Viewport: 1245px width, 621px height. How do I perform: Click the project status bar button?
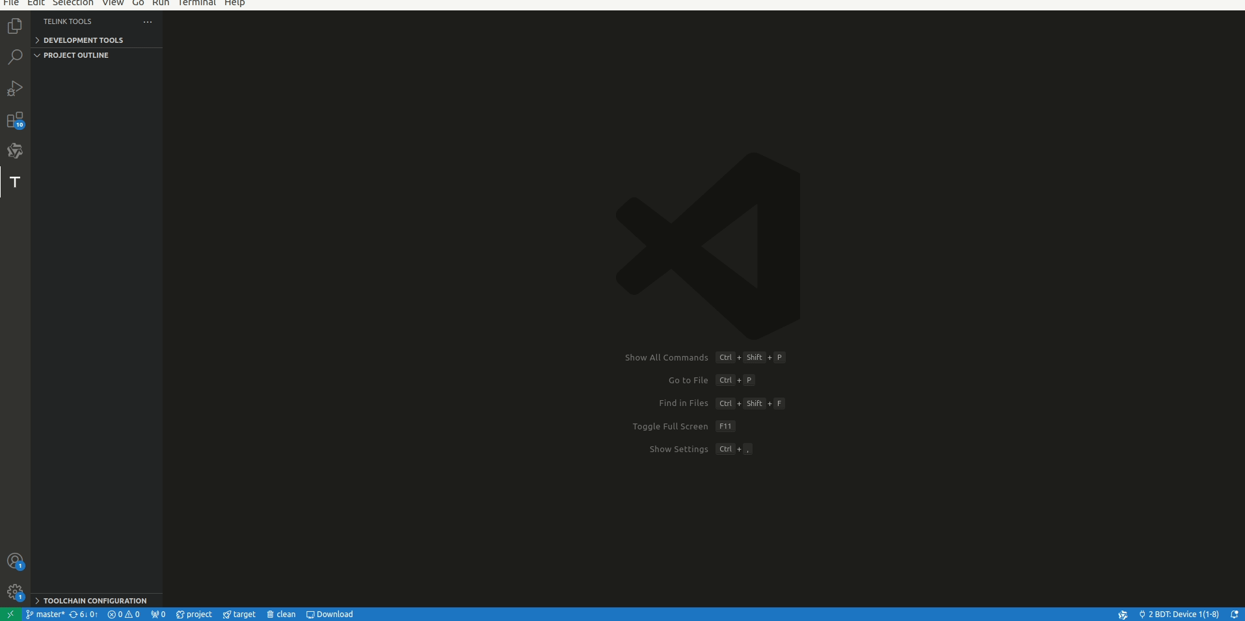194,615
